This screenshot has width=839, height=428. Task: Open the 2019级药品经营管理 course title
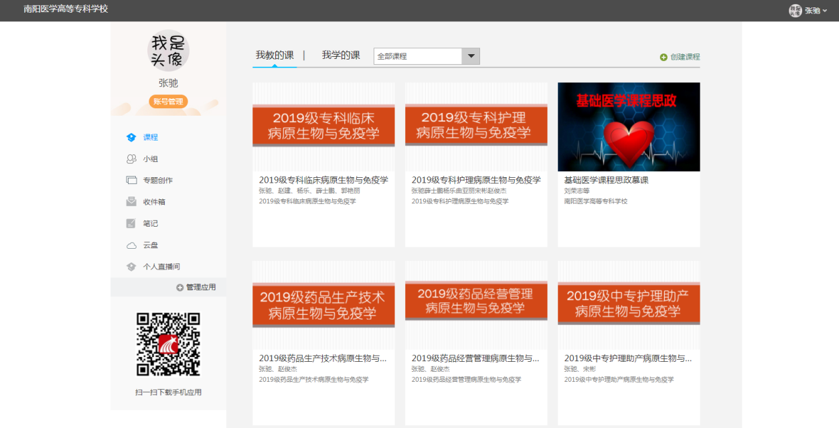[475, 358]
